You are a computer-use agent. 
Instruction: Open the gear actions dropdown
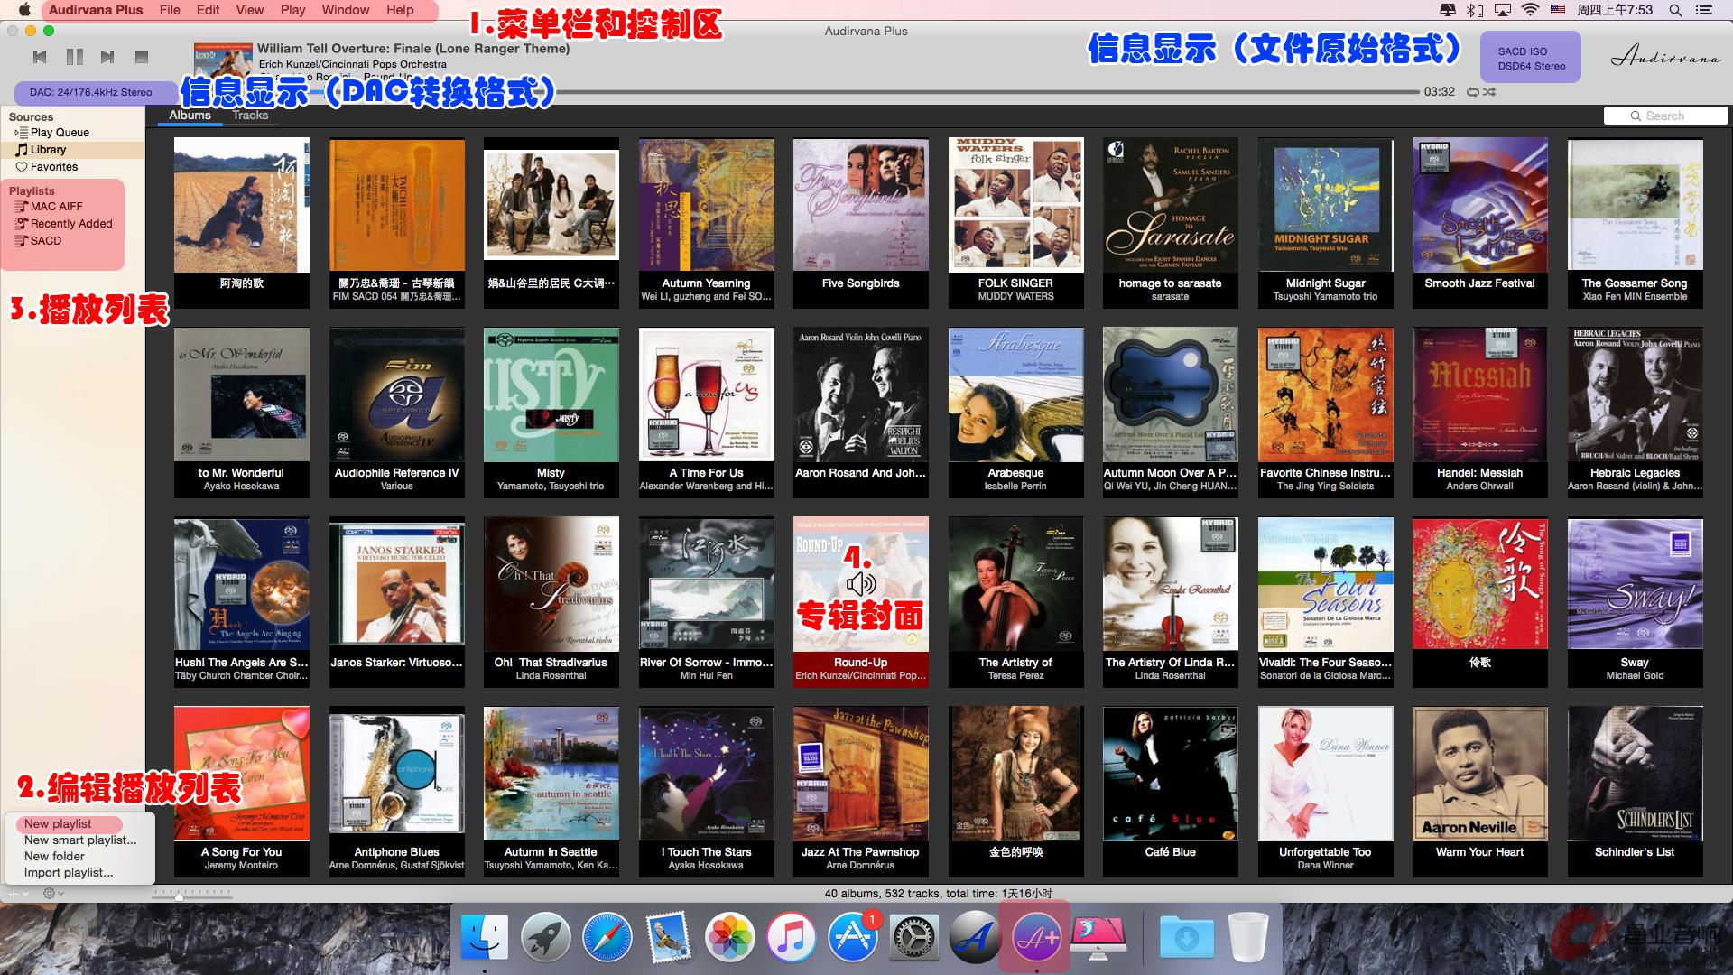click(x=52, y=894)
